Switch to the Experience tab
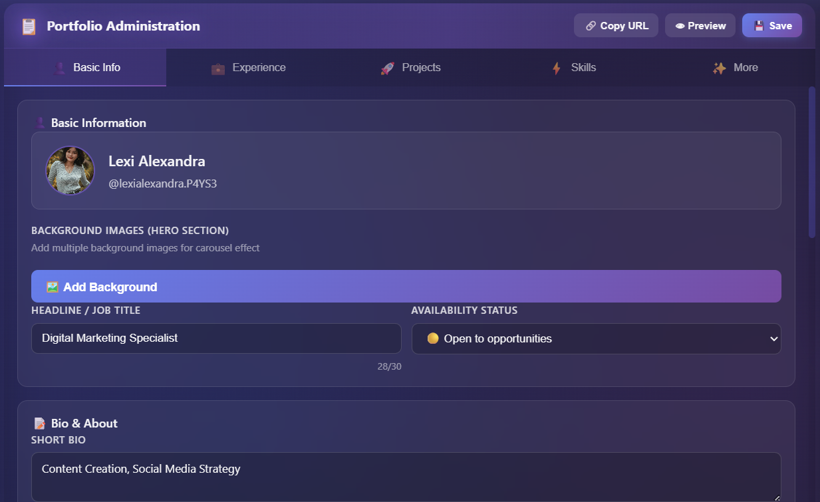The width and height of the screenshot is (820, 502). pyautogui.click(x=248, y=67)
